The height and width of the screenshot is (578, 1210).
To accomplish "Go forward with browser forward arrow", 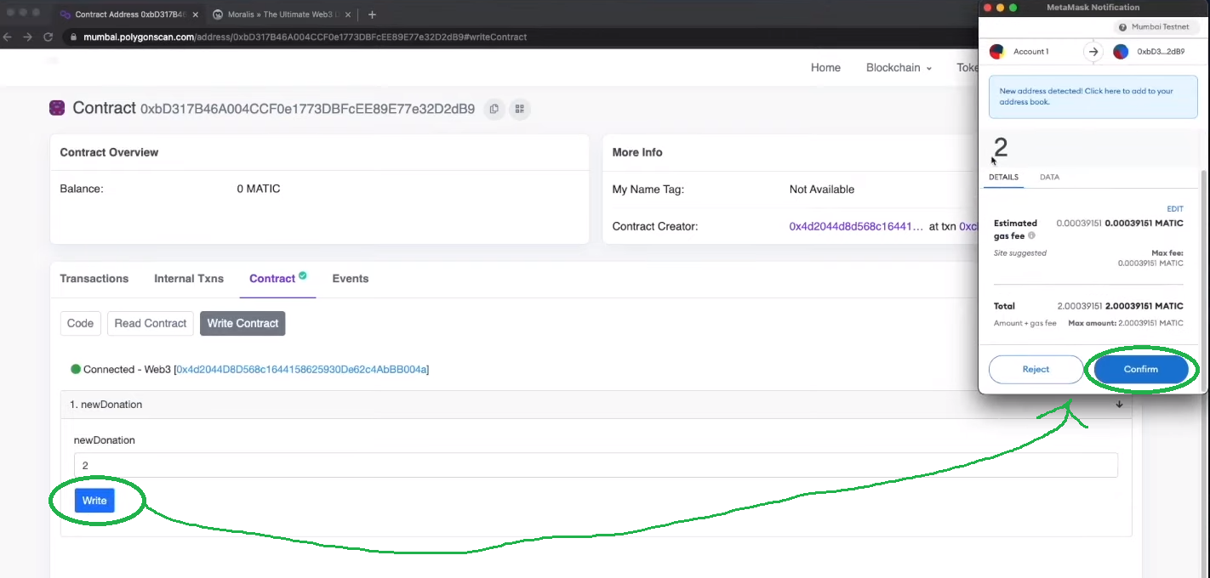I will coord(27,37).
